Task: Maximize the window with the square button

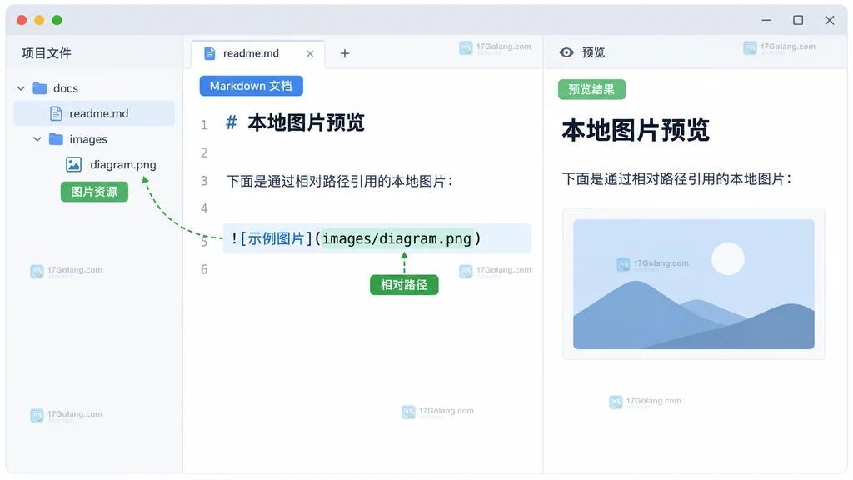Action: (798, 20)
